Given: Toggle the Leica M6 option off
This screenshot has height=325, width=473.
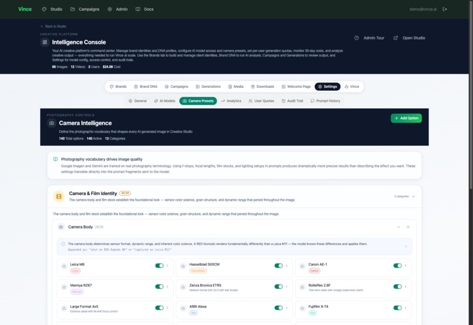Looking at the screenshot, I should click(159, 265).
